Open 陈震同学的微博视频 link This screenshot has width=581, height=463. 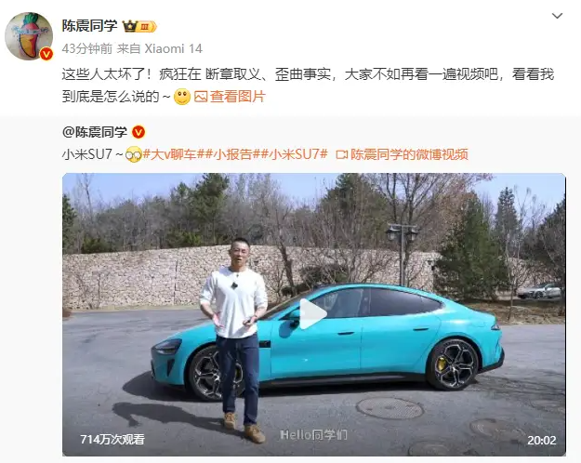[409, 154]
